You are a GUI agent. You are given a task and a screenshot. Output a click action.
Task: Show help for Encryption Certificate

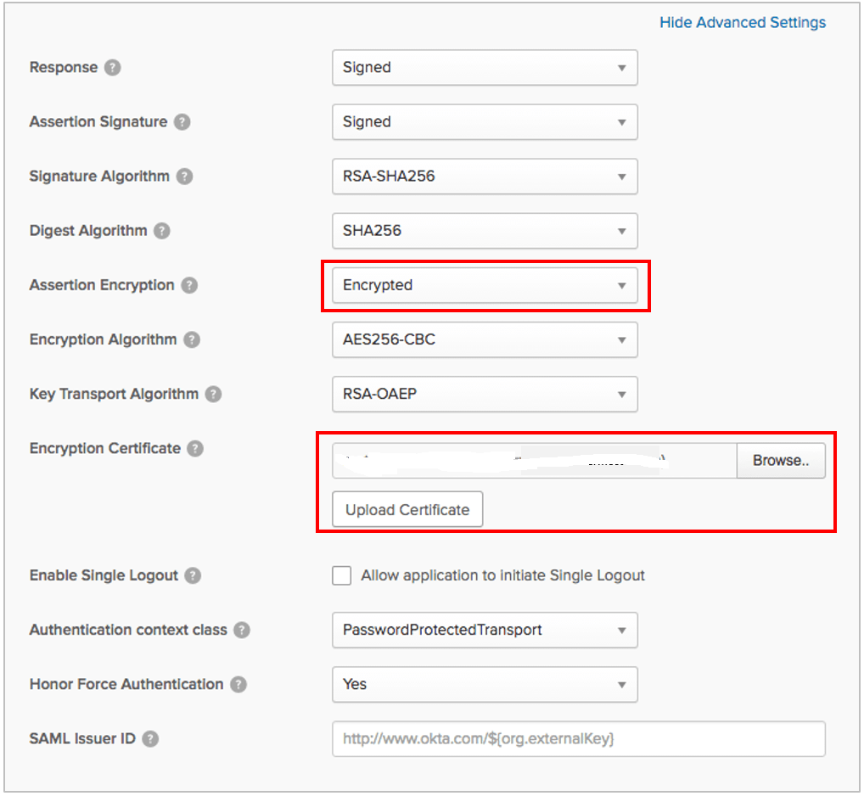click(x=195, y=448)
